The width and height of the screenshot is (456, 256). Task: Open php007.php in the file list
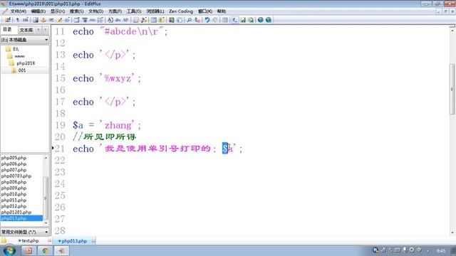tap(14, 170)
